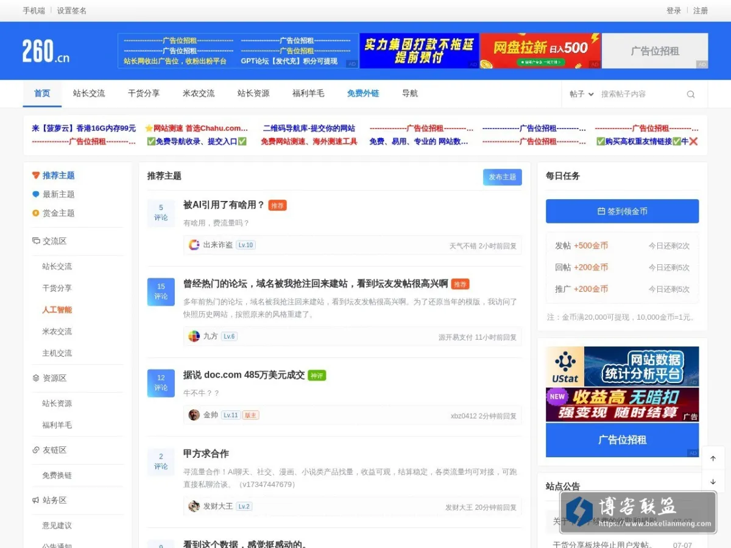Image resolution: width=731 pixels, height=548 pixels.
Task: Click the 推荐 tag on the AI post
Action: 278,205
